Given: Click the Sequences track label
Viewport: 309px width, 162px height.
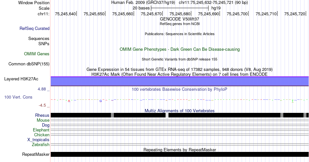Looking at the screenshot, I should coord(39,38).
